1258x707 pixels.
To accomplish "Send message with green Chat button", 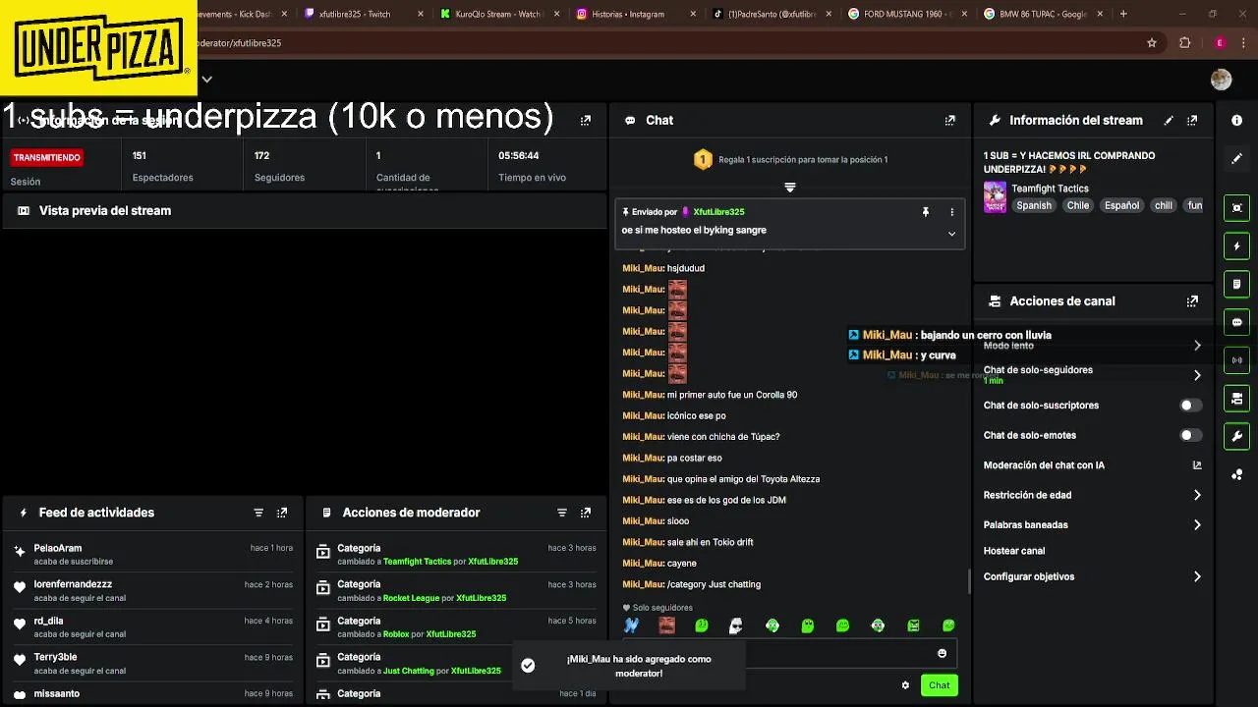I will (940, 685).
